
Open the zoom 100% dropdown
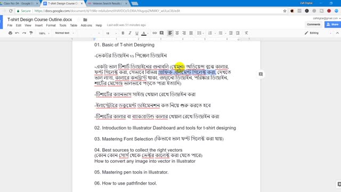[44, 33]
